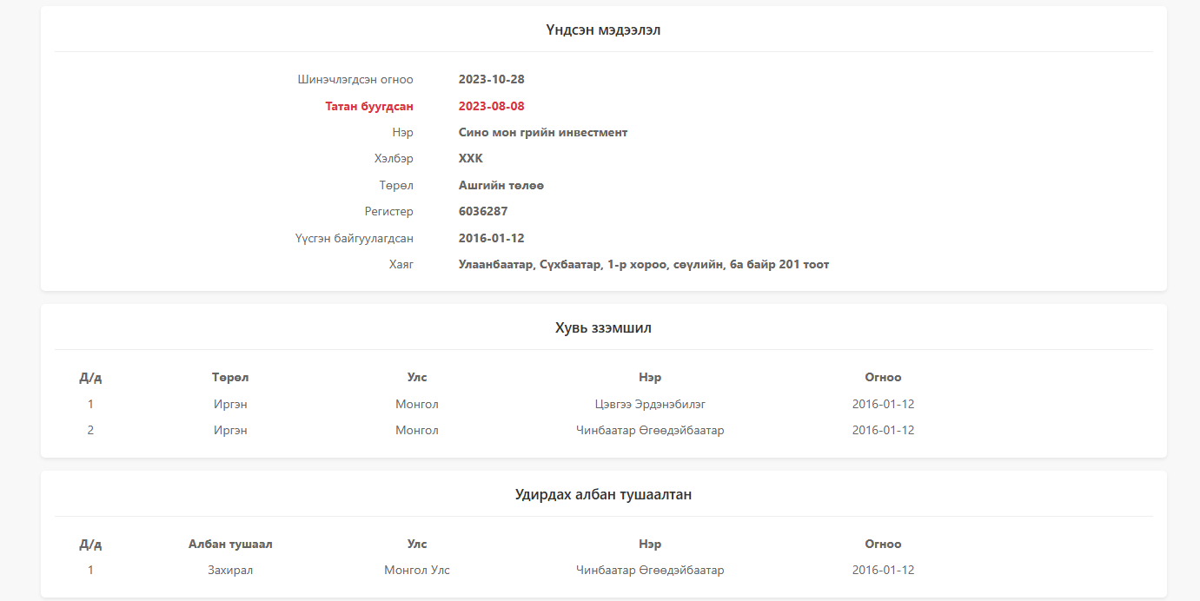Click the Үүсгэн байгуулагдсан label
The image size is (1200, 601).
(354, 238)
